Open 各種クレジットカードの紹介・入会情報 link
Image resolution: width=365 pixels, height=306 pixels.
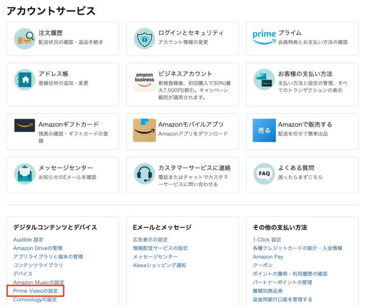click(x=298, y=248)
